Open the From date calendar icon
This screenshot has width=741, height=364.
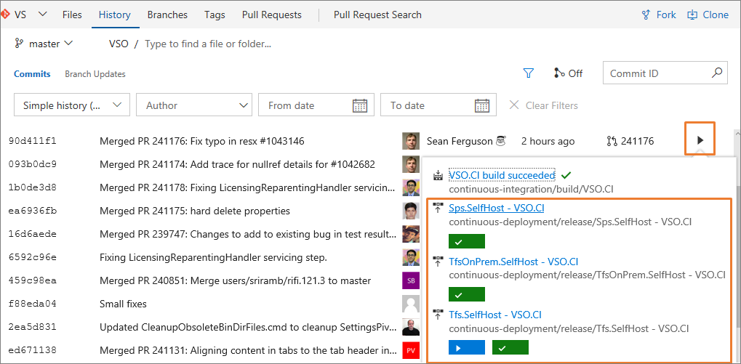[x=360, y=105]
